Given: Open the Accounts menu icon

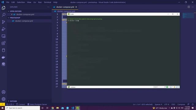Looking at the screenshot, I should pyautogui.click(x=3, y=92).
